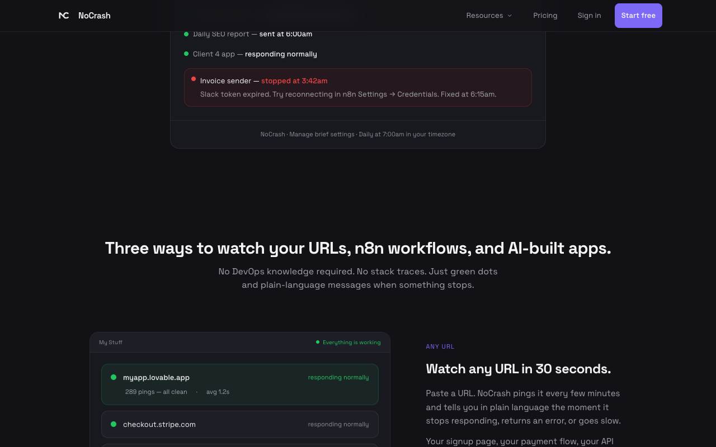The width and height of the screenshot is (716, 447).
Task: Click the 'avg 1.2s' response time
Action: tap(218, 392)
